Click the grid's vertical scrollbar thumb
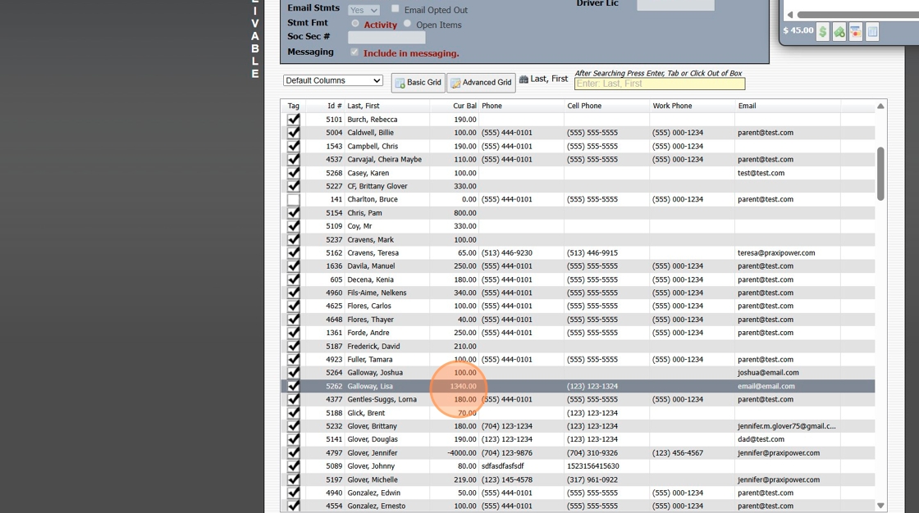 [880, 174]
